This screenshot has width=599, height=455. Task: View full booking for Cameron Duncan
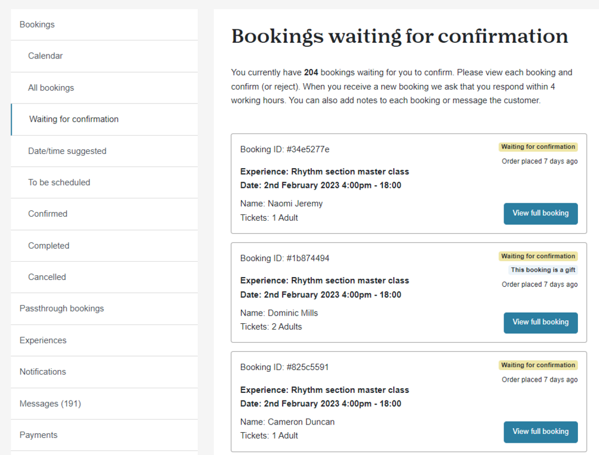pos(541,432)
